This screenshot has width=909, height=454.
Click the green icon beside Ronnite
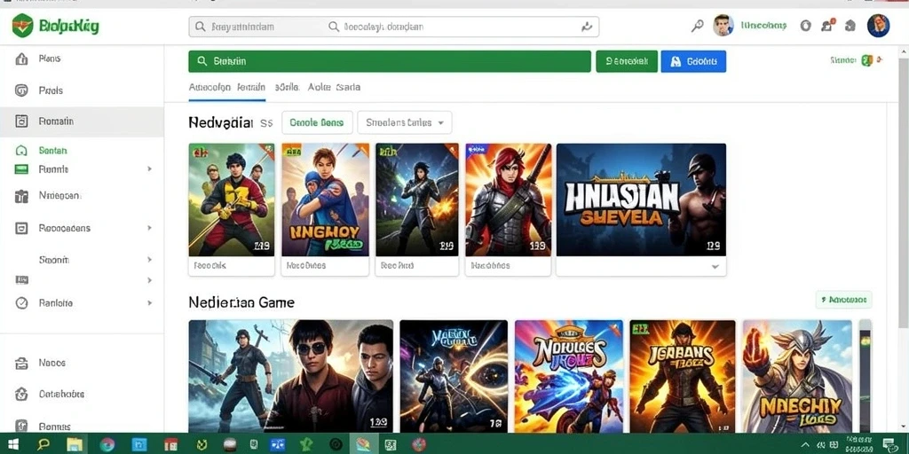[21, 169]
